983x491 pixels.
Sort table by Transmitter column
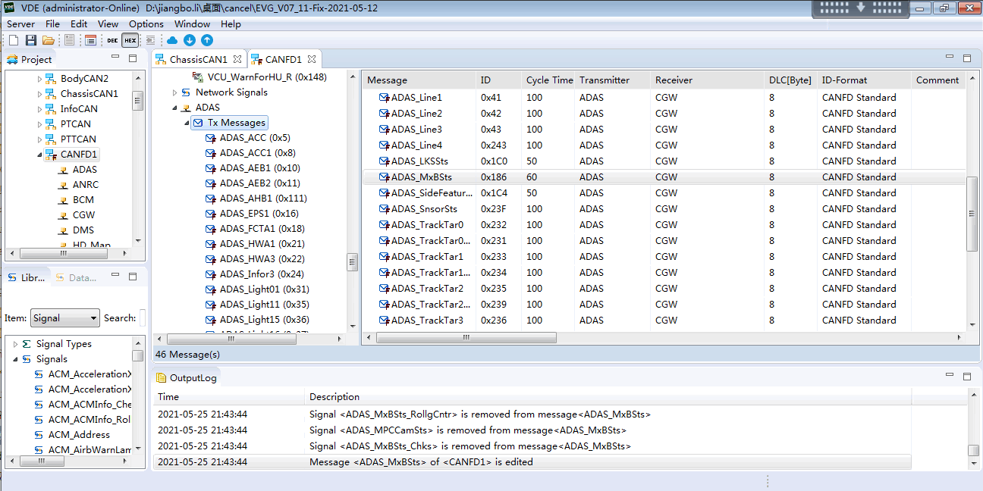[612, 80]
